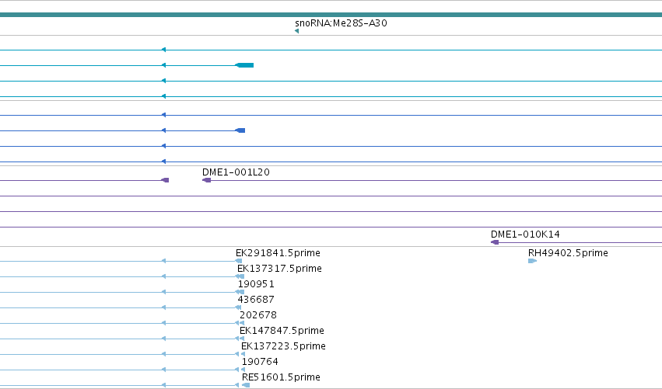
Task: Select the dark blue exon block in sixth transcript
Action: [x=240, y=130]
